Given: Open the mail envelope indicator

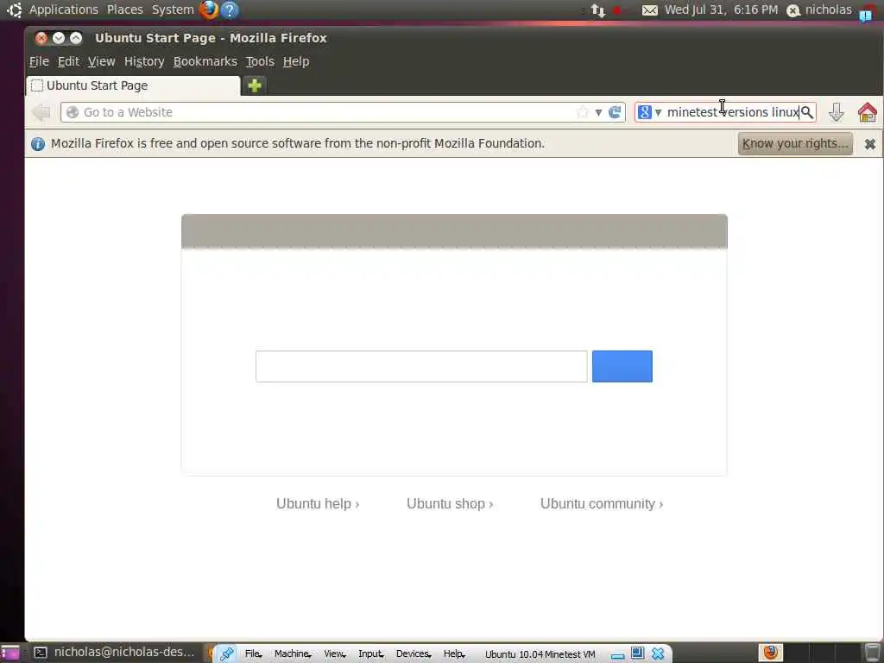Looking at the screenshot, I should point(650,10).
